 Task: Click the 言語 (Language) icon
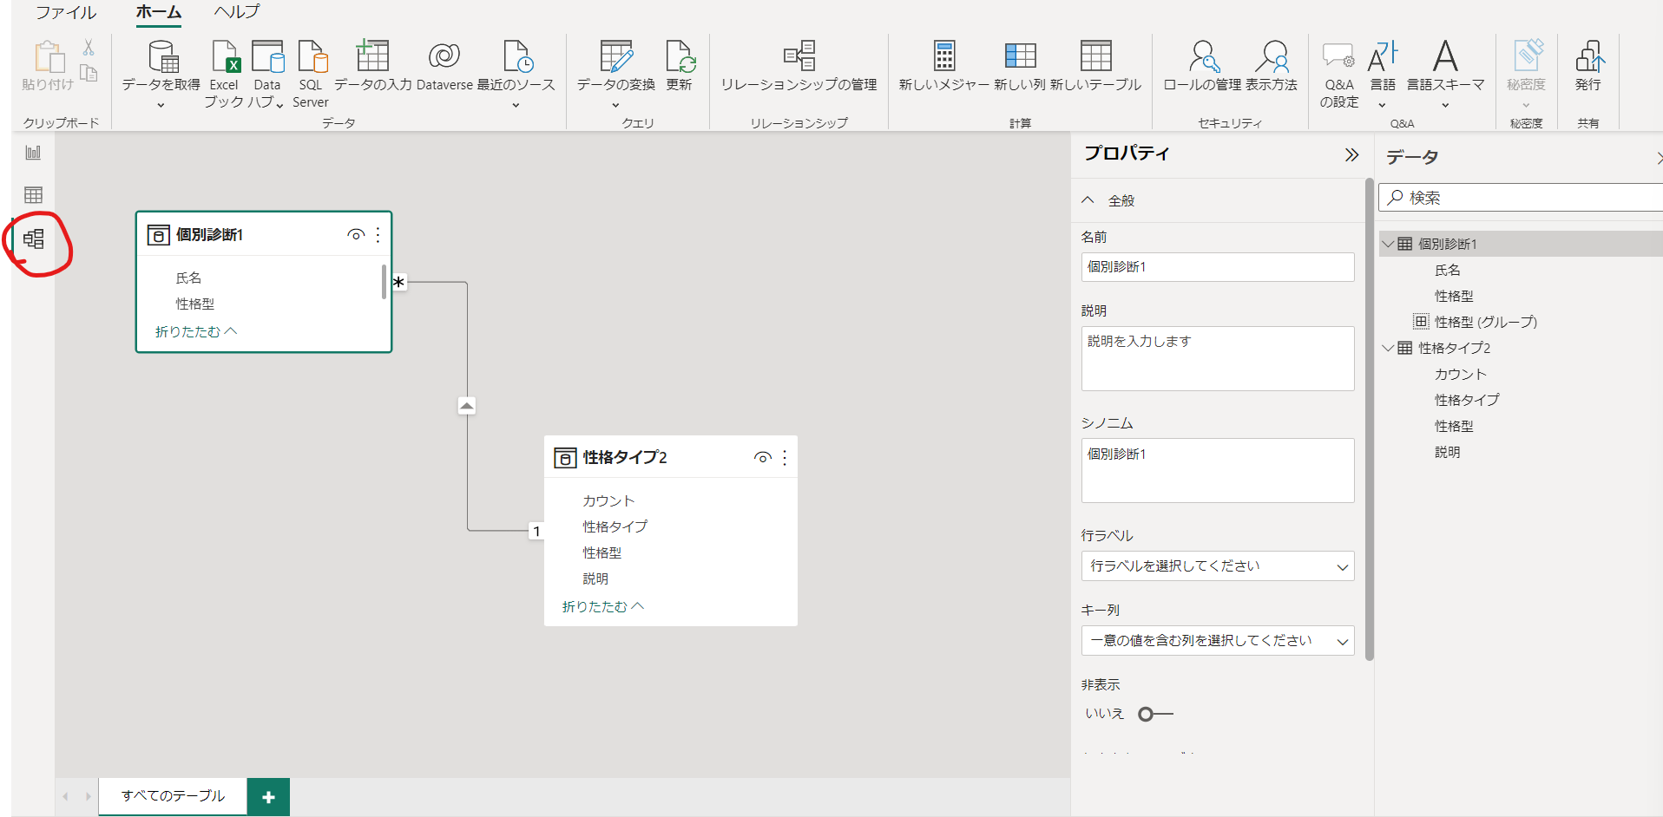[1383, 57]
